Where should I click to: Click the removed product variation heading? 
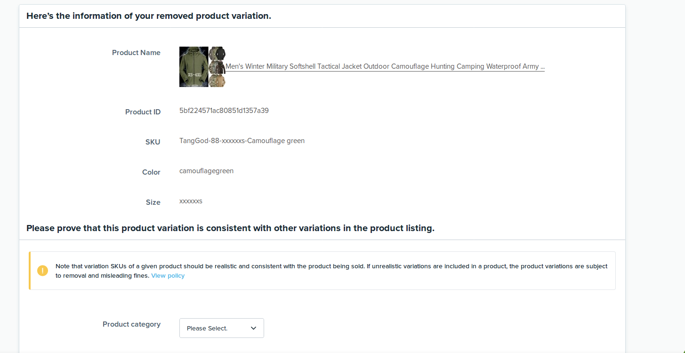click(x=149, y=16)
